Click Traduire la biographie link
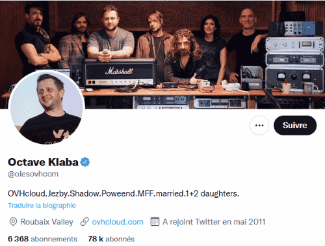The image size is (325, 246). (x=42, y=206)
